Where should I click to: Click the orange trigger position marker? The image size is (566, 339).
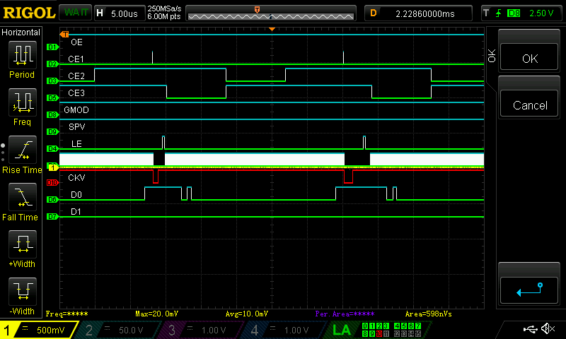272,29
